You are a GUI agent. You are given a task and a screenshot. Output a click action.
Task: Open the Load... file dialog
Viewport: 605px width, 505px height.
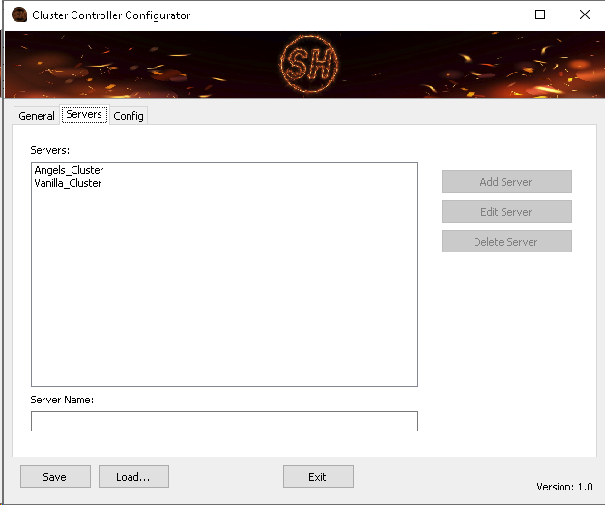click(133, 477)
